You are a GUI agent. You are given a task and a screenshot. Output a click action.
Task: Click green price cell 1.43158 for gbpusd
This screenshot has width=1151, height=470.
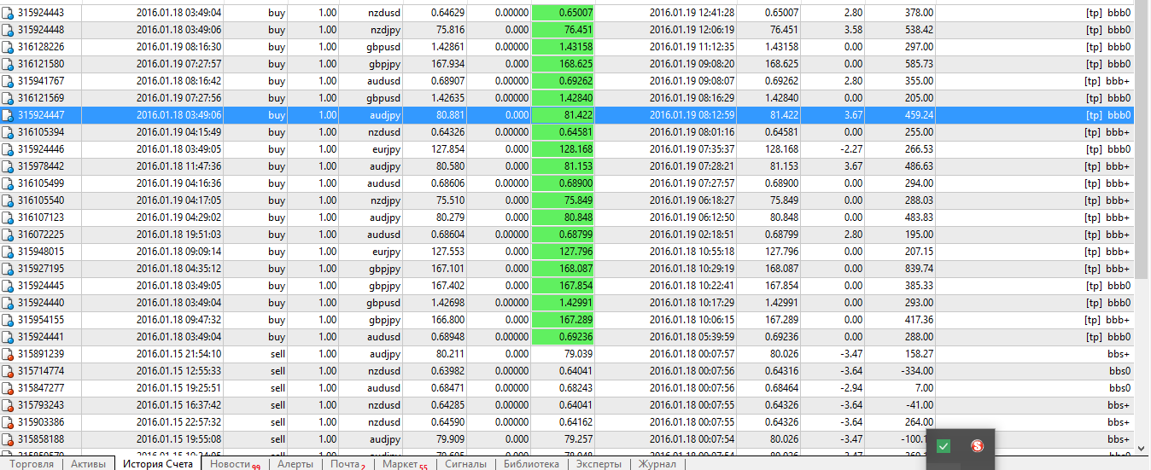point(564,47)
